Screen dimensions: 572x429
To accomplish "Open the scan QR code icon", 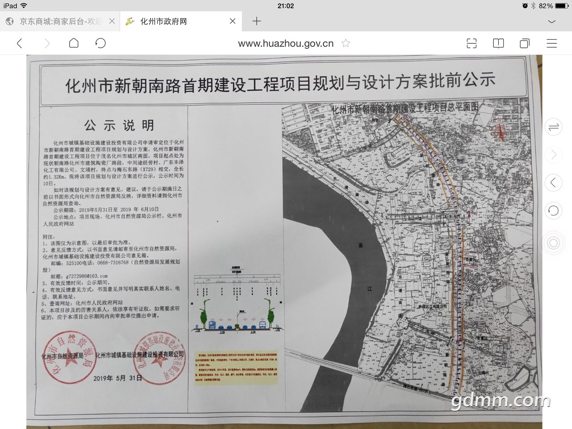I will pyautogui.click(x=471, y=43).
